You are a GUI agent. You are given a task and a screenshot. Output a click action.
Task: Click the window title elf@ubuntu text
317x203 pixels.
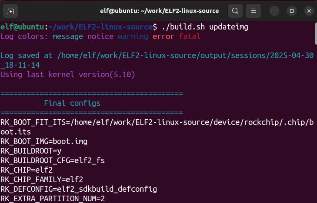[159, 11]
